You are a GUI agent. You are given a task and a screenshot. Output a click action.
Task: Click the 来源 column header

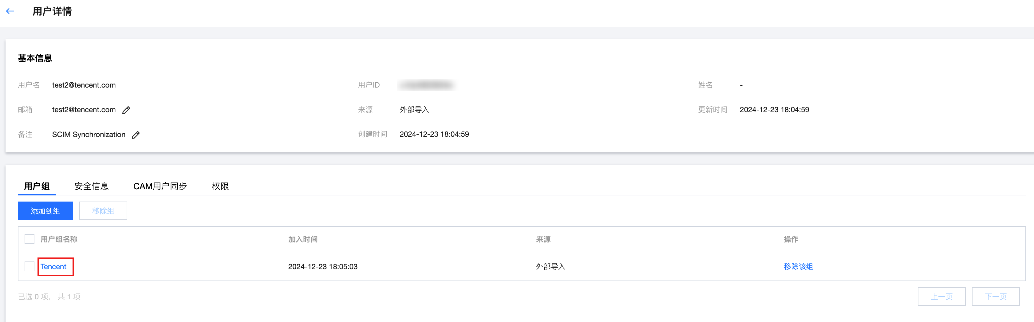tap(543, 239)
